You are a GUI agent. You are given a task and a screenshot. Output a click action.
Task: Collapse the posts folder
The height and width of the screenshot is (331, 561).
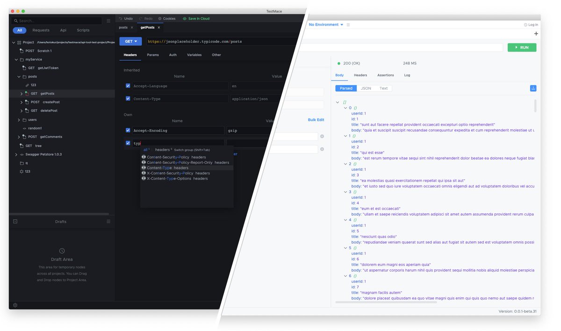pos(19,77)
